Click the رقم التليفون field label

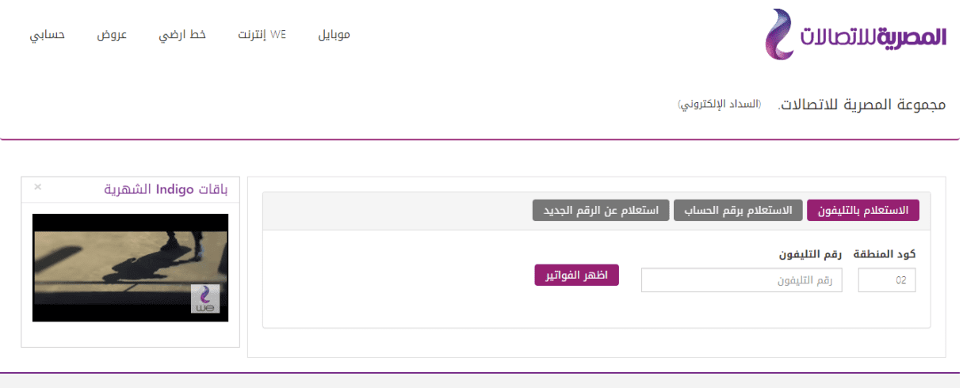[x=810, y=254]
